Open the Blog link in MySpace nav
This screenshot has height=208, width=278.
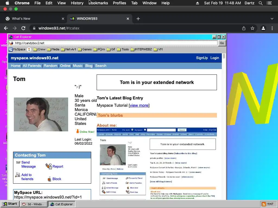click(x=89, y=66)
